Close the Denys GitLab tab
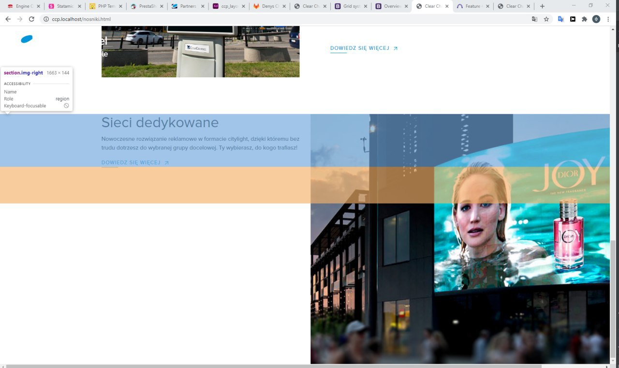 [x=284, y=6]
